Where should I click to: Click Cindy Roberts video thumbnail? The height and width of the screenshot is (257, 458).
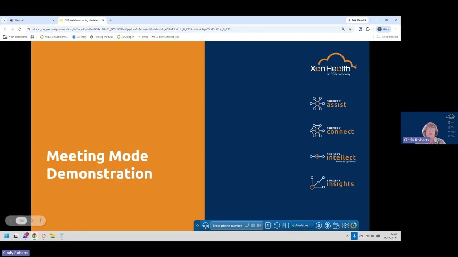[x=429, y=128]
